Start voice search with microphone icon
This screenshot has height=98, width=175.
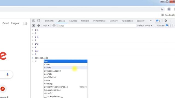tap(7, 74)
